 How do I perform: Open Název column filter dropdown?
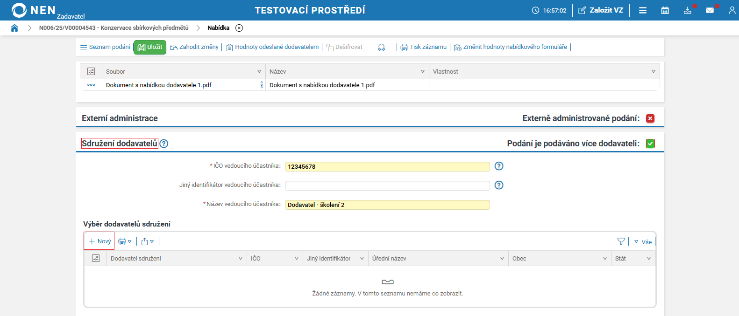pyautogui.click(x=423, y=71)
